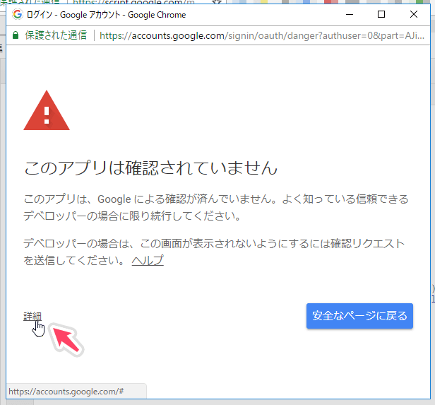
Task: Click the heading このアプリは確認されていません
Action: [150, 168]
